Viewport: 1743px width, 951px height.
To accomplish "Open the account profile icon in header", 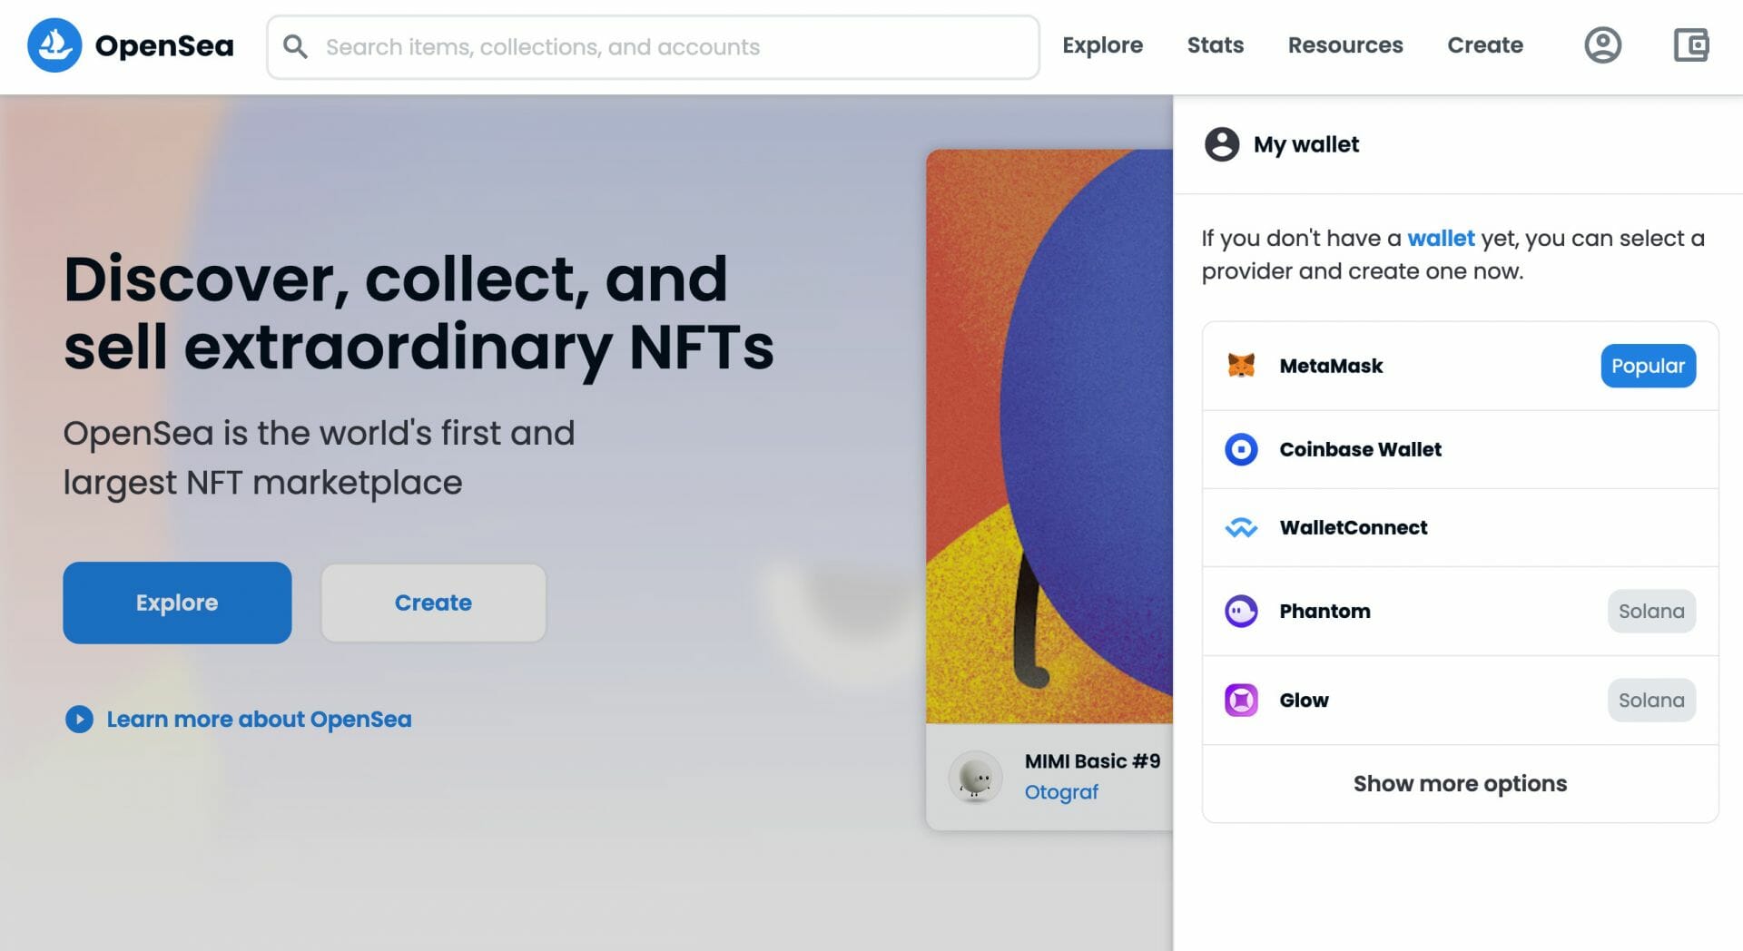I will pos(1602,45).
